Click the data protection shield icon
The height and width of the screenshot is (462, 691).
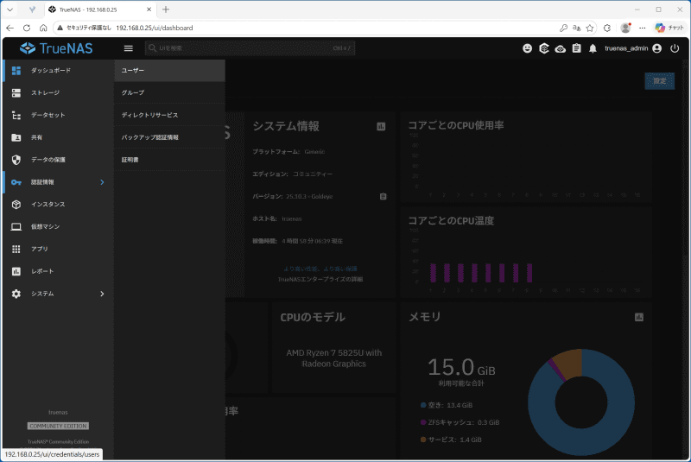16,160
